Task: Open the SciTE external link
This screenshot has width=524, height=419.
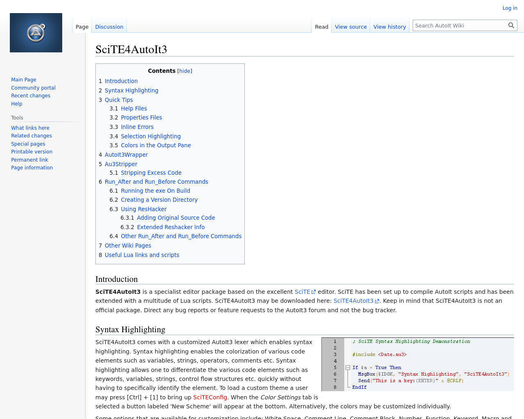Action: pyautogui.click(x=305, y=292)
